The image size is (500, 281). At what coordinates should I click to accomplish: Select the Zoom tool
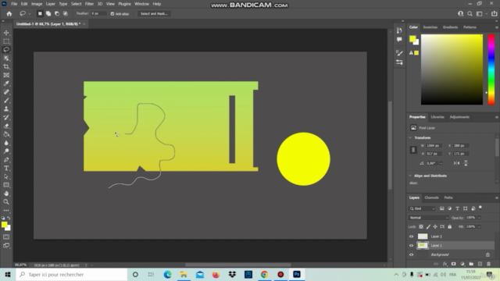point(6,202)
